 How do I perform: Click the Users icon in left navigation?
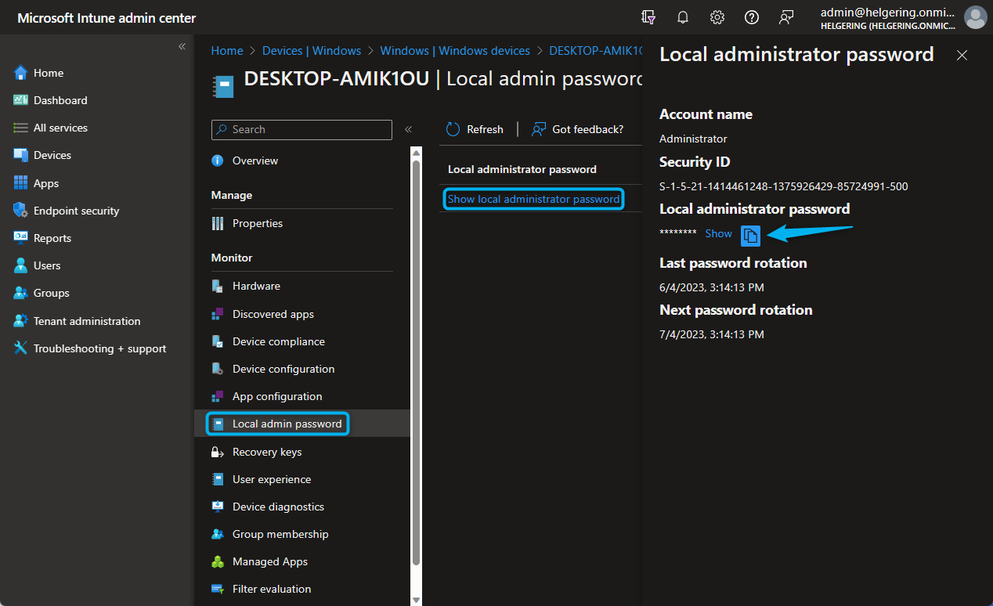tap(21, 265)
